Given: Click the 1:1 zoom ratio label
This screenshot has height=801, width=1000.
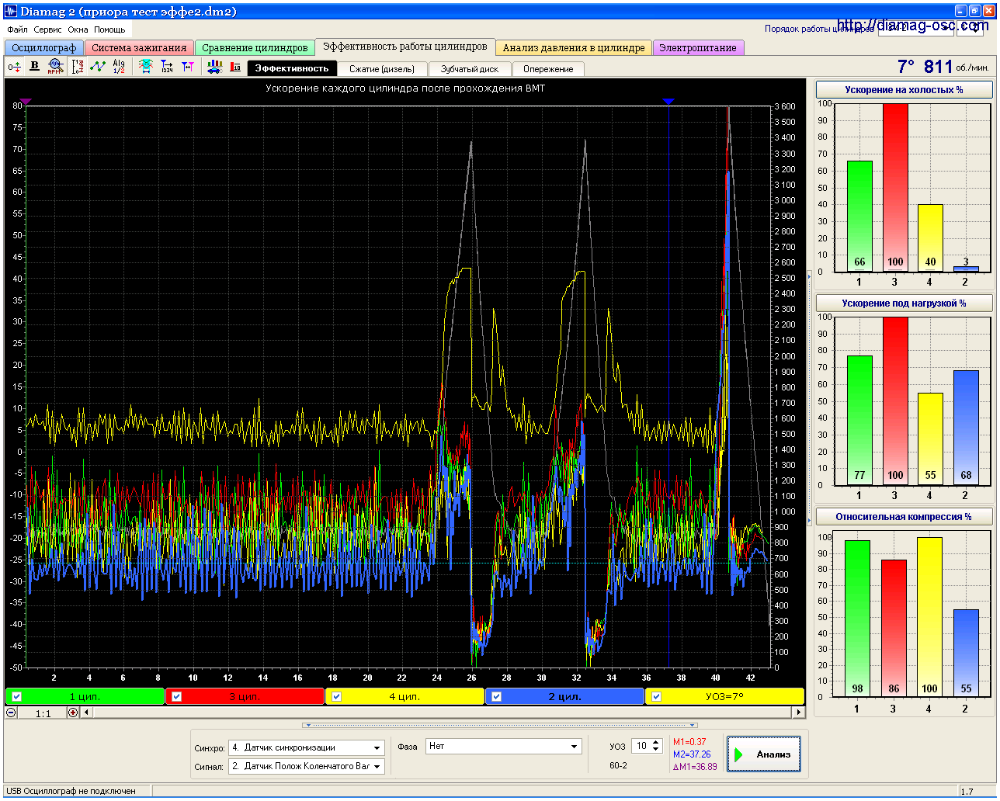Looking at the screenshot, I should 43,713.
